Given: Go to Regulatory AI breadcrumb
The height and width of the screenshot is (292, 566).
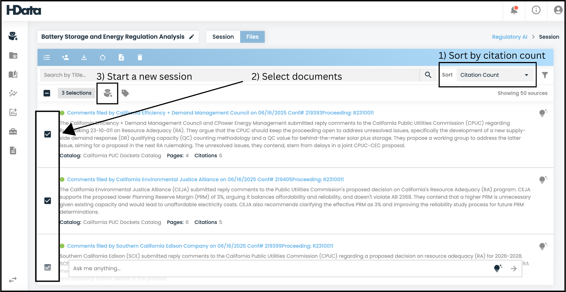Looking at the screenshot, I should click(x=510, y=37).
